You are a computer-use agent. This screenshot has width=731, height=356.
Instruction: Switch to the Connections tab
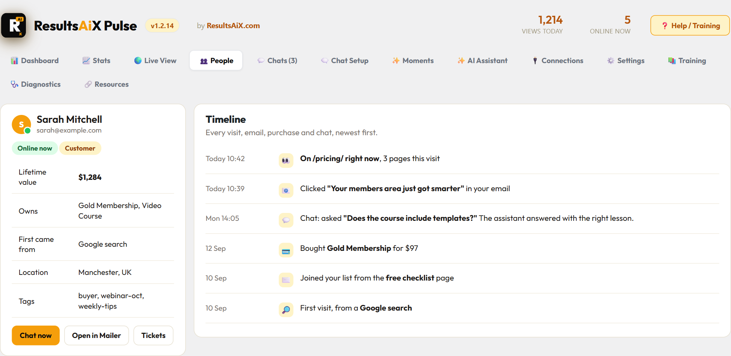(x=558, y=60)
